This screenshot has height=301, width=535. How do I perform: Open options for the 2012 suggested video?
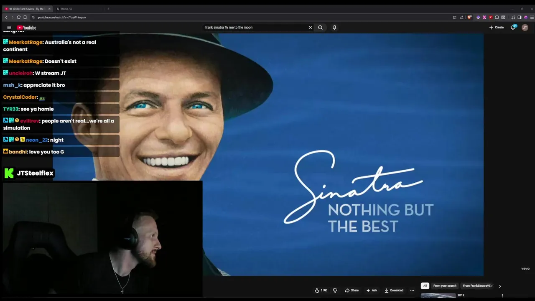[x=502, y=296]
